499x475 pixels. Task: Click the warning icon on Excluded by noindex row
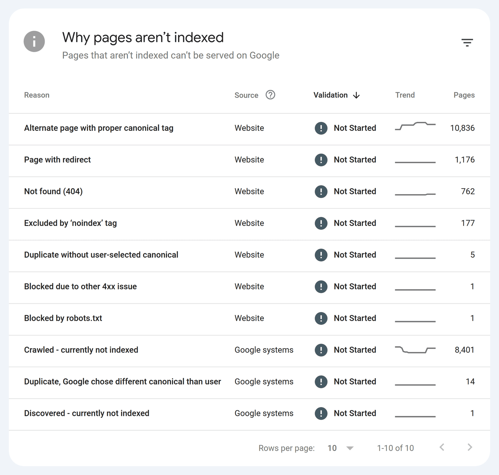click(321, 223)
